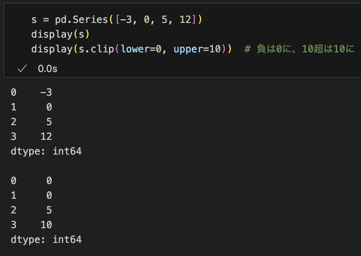This screenshot has height=256, width=361.
Task: Click the clipped value 10 in second output
Action: pyautogui.click(x=46, y=225)
